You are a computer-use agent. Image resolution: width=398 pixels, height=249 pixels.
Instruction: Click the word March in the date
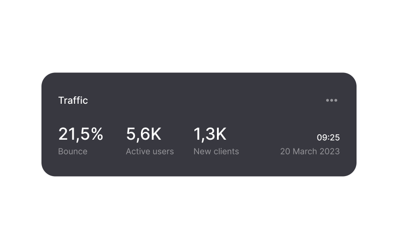tap(305, 151)
